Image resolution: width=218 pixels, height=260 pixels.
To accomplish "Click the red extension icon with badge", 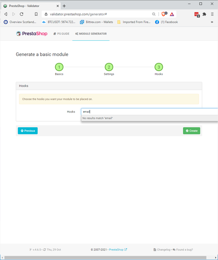I will click(x=197, y=15).
